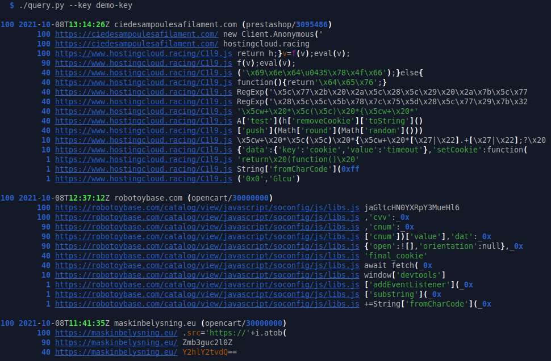Click orange snippet Y2hlY2tvdQ==
The height and width of the screenshot is (361, 551).
coord(210,352)
